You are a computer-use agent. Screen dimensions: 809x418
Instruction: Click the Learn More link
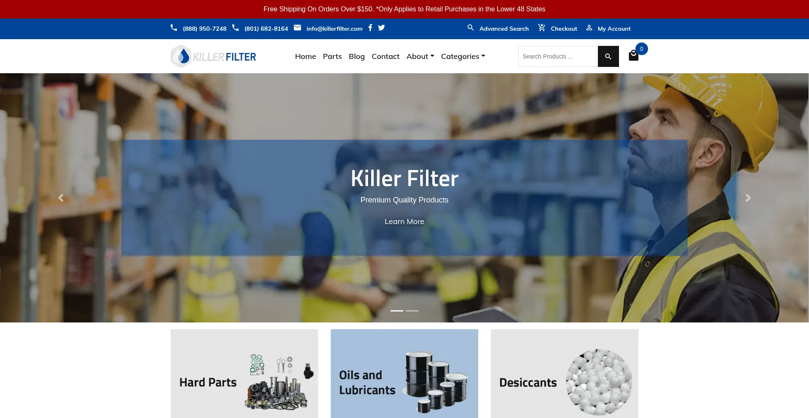[404, 221]
